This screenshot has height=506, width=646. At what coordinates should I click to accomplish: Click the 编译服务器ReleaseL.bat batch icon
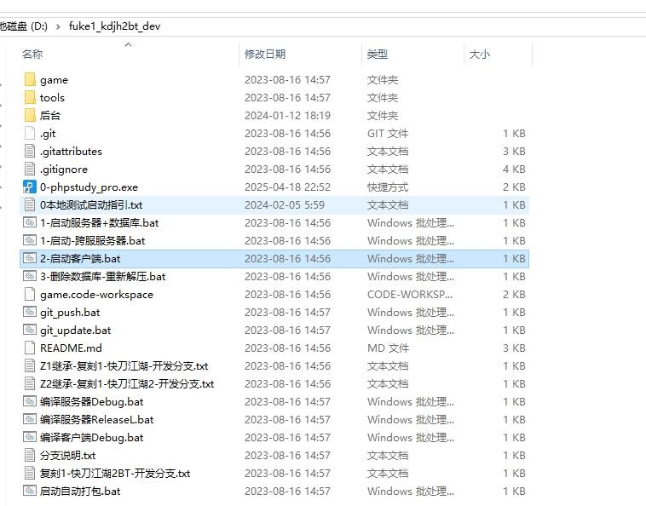[x=30, y=420]
